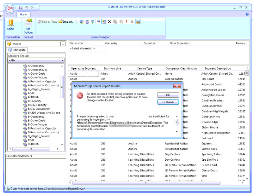Select the B MDT Wages and Salarie measure

44,113
